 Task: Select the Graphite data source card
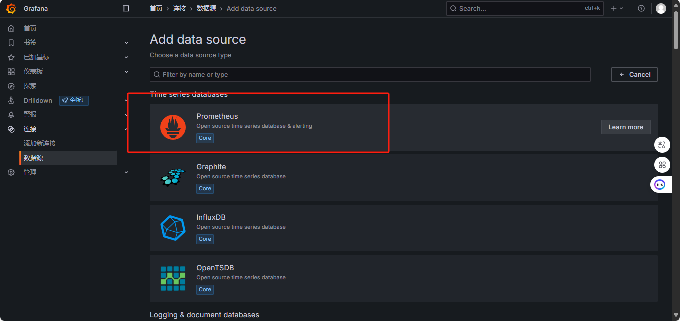tap(404, 177)
